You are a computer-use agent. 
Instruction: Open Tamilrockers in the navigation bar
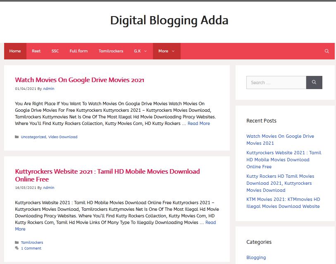pyautogui.click(x=111, y=51)
